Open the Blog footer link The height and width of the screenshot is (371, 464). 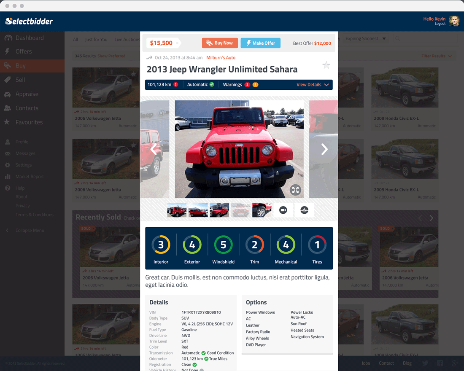click(x=407, y=363)
